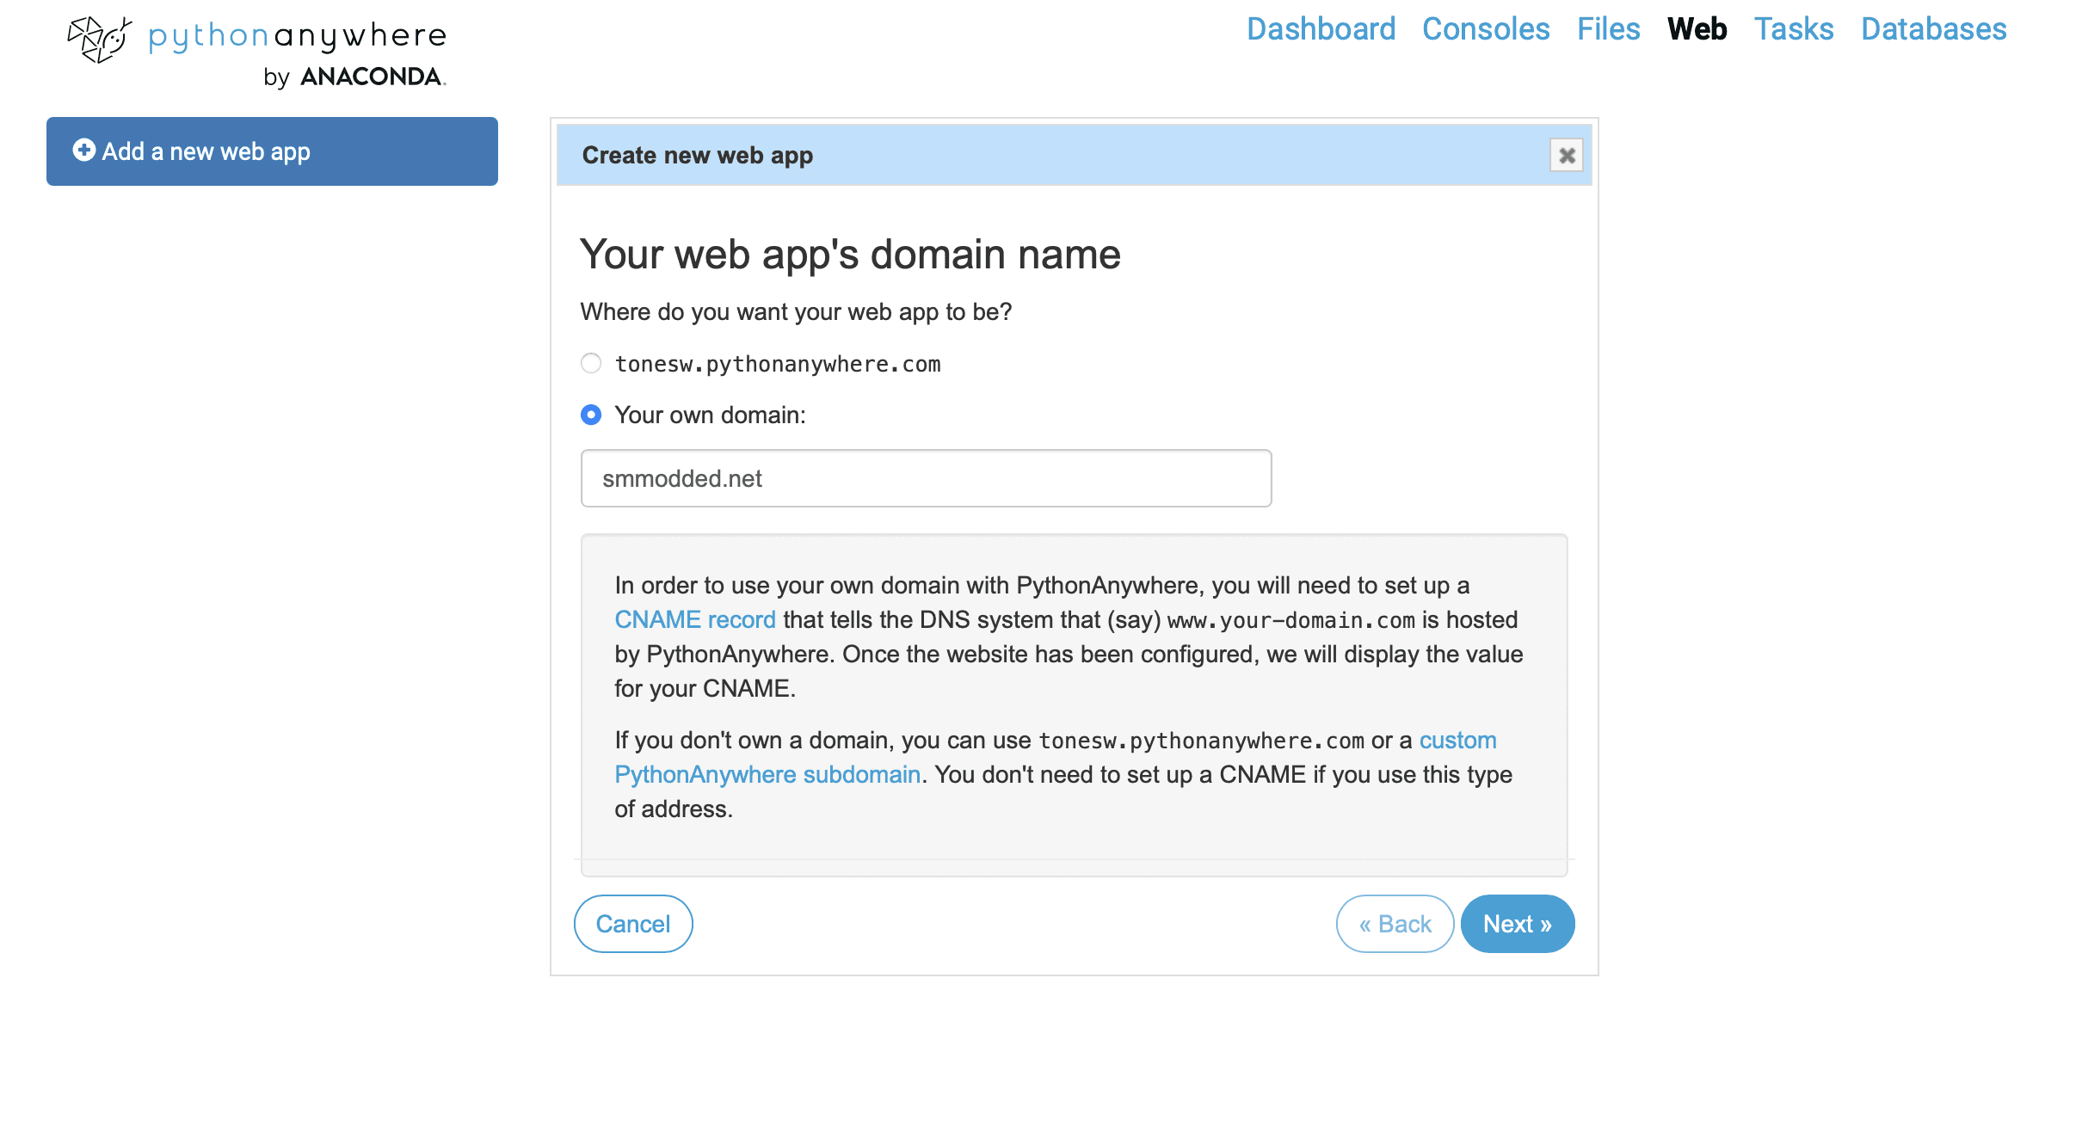Screen dimensions: 2082x1144
Task: Close the Create new web app dialog
Action: [x=1567, y=156]
